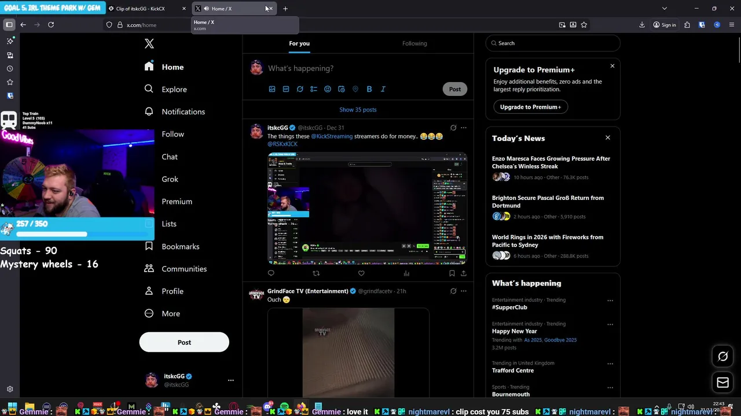Open the browser downloads panel
Image resolution: width=741 pixels, height=416 pixels.
(642, 25)
